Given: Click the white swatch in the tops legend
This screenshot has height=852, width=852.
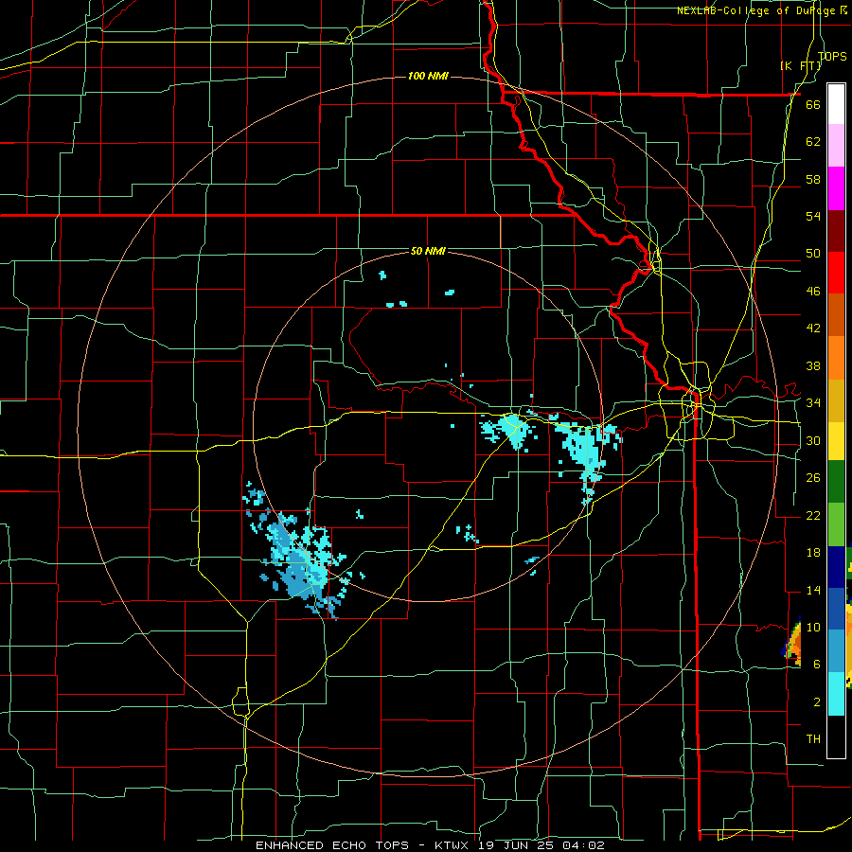Looking at the screenshot, I should click(836, 104).
